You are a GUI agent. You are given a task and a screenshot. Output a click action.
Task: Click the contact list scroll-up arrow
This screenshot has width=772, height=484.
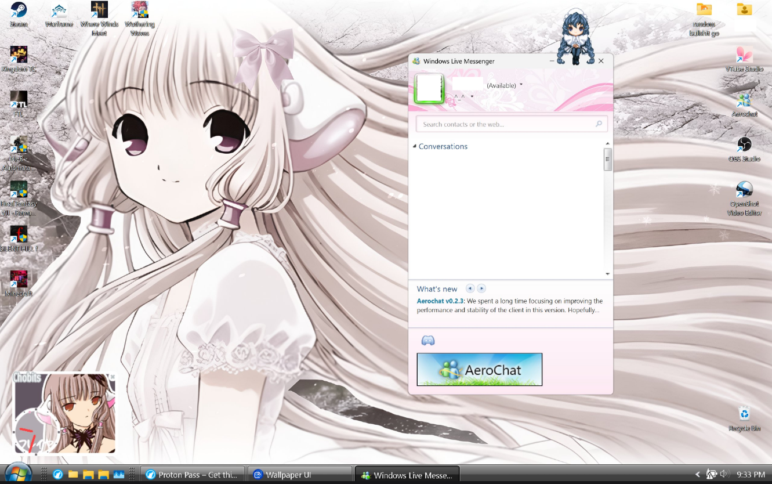point(608,143)
